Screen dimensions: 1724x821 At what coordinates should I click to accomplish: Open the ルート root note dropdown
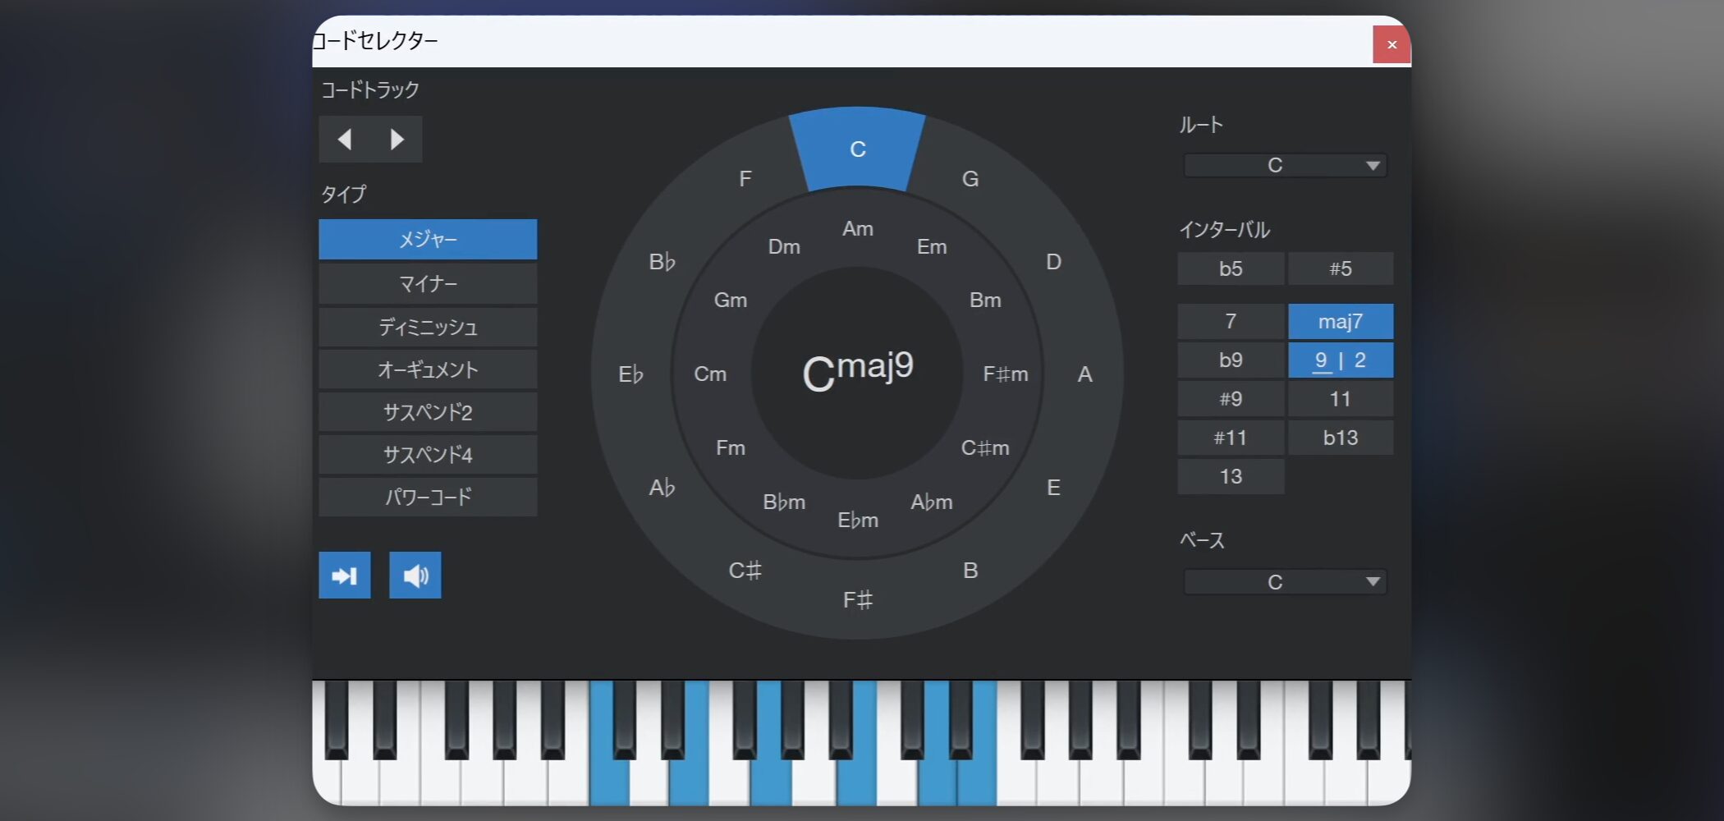(1285, 166)
